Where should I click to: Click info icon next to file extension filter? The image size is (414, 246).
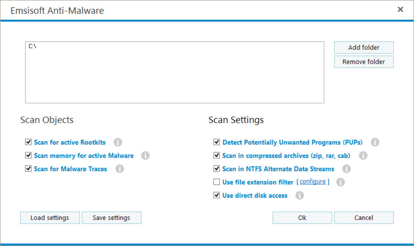(x=341, y=182)
